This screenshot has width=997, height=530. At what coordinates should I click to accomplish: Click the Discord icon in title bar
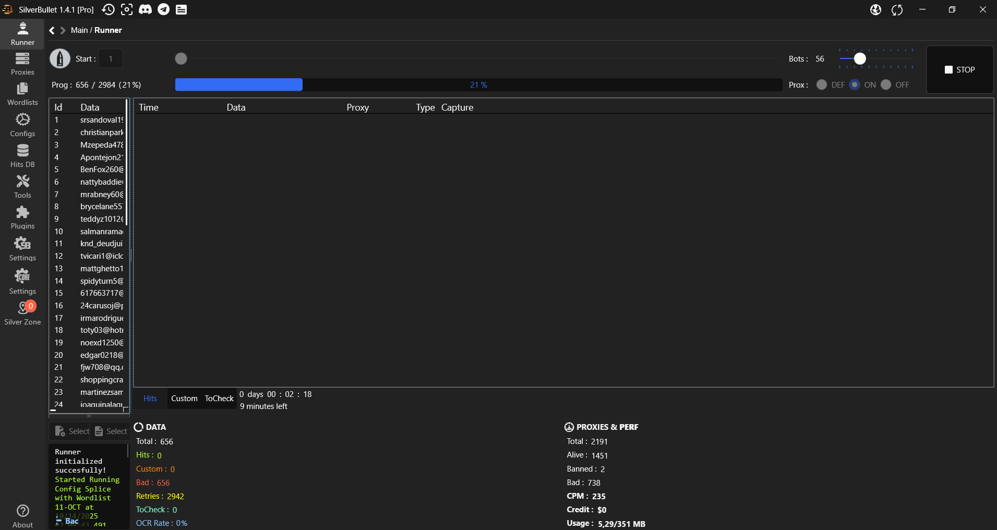145,9
